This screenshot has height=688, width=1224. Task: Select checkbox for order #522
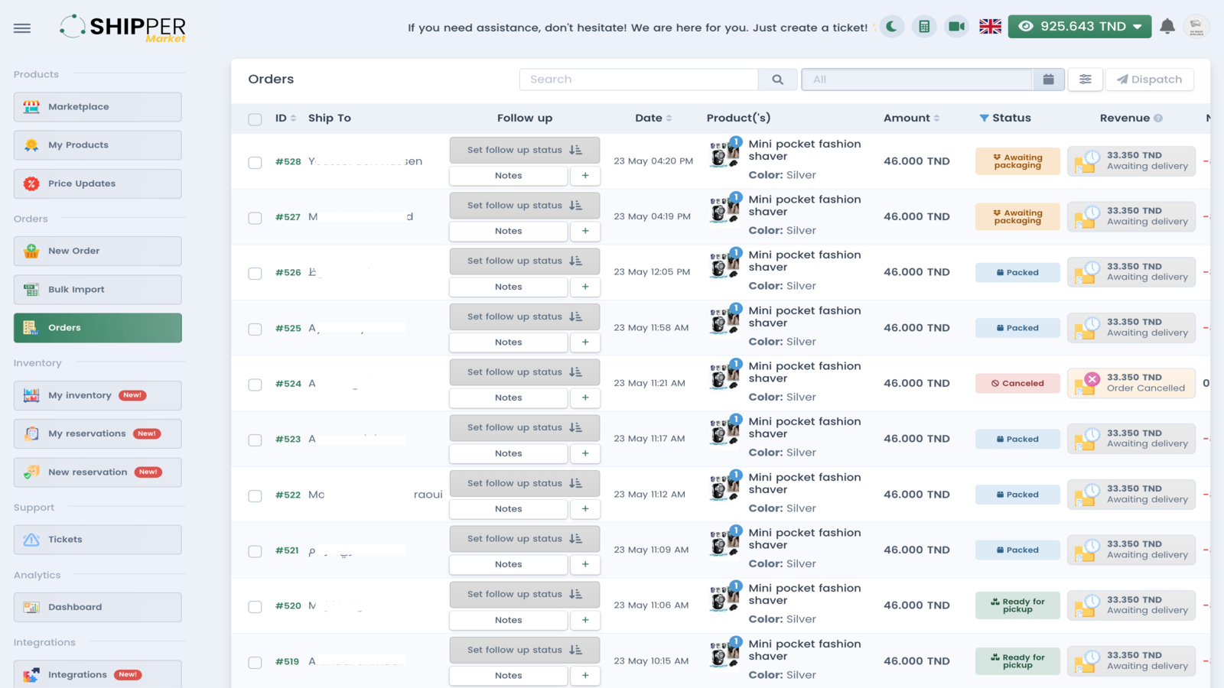255,495
